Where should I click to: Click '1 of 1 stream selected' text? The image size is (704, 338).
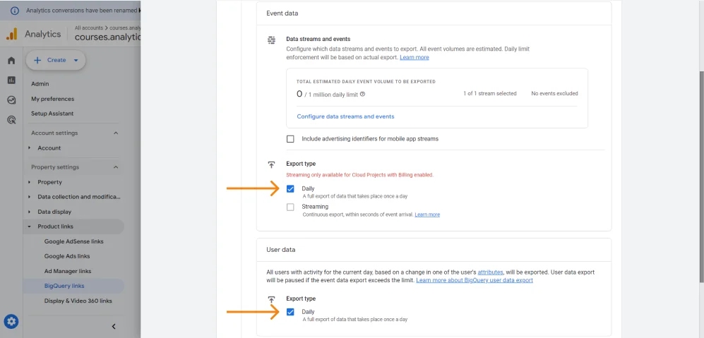coord(490,94)
